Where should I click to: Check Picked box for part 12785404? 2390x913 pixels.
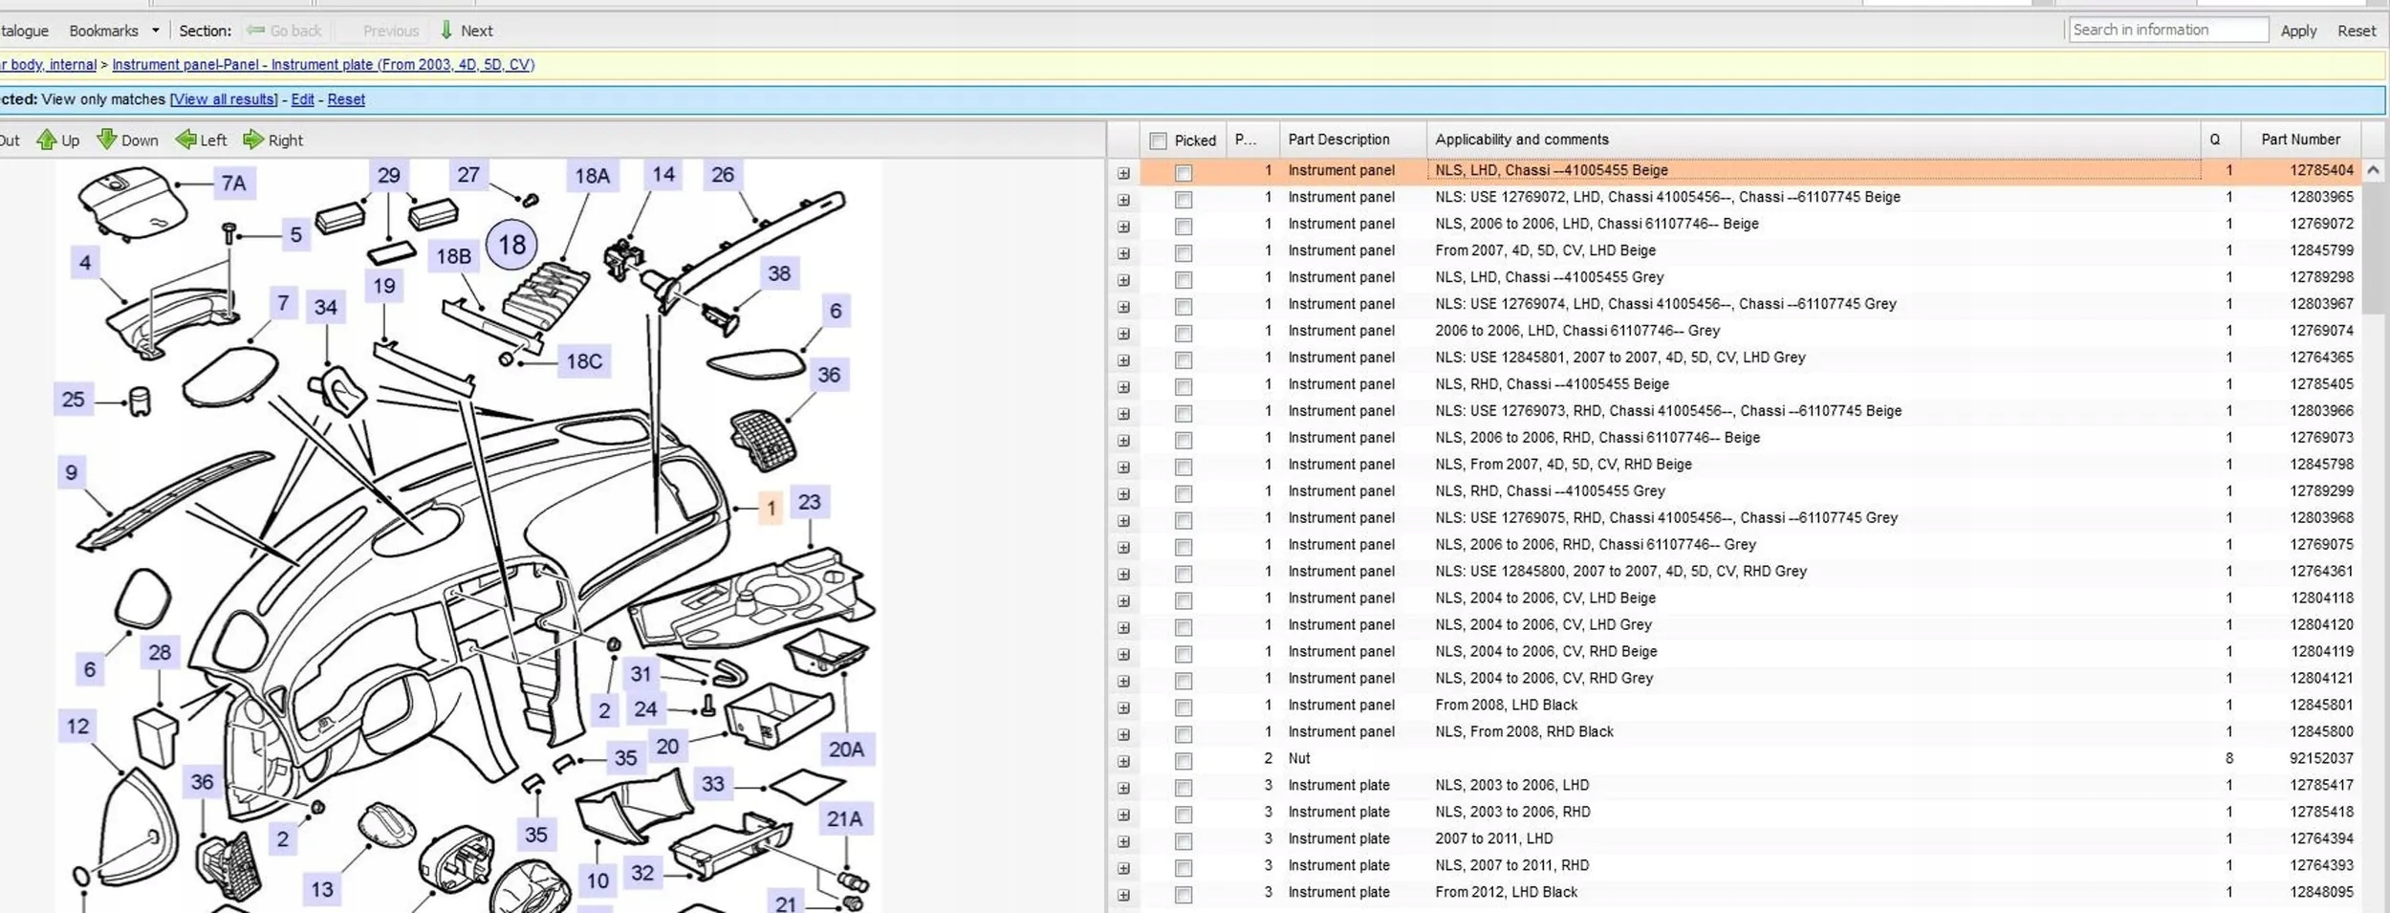[1184, 173]
